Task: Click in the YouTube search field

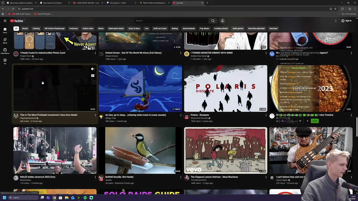Action: tap(171, 21)
